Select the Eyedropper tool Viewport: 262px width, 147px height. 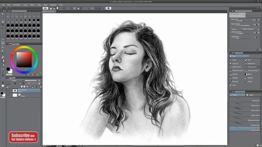point(3,36)
